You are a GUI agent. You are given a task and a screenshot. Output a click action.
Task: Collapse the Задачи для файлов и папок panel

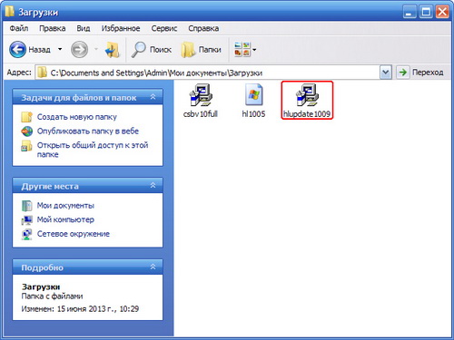(153, 97)
